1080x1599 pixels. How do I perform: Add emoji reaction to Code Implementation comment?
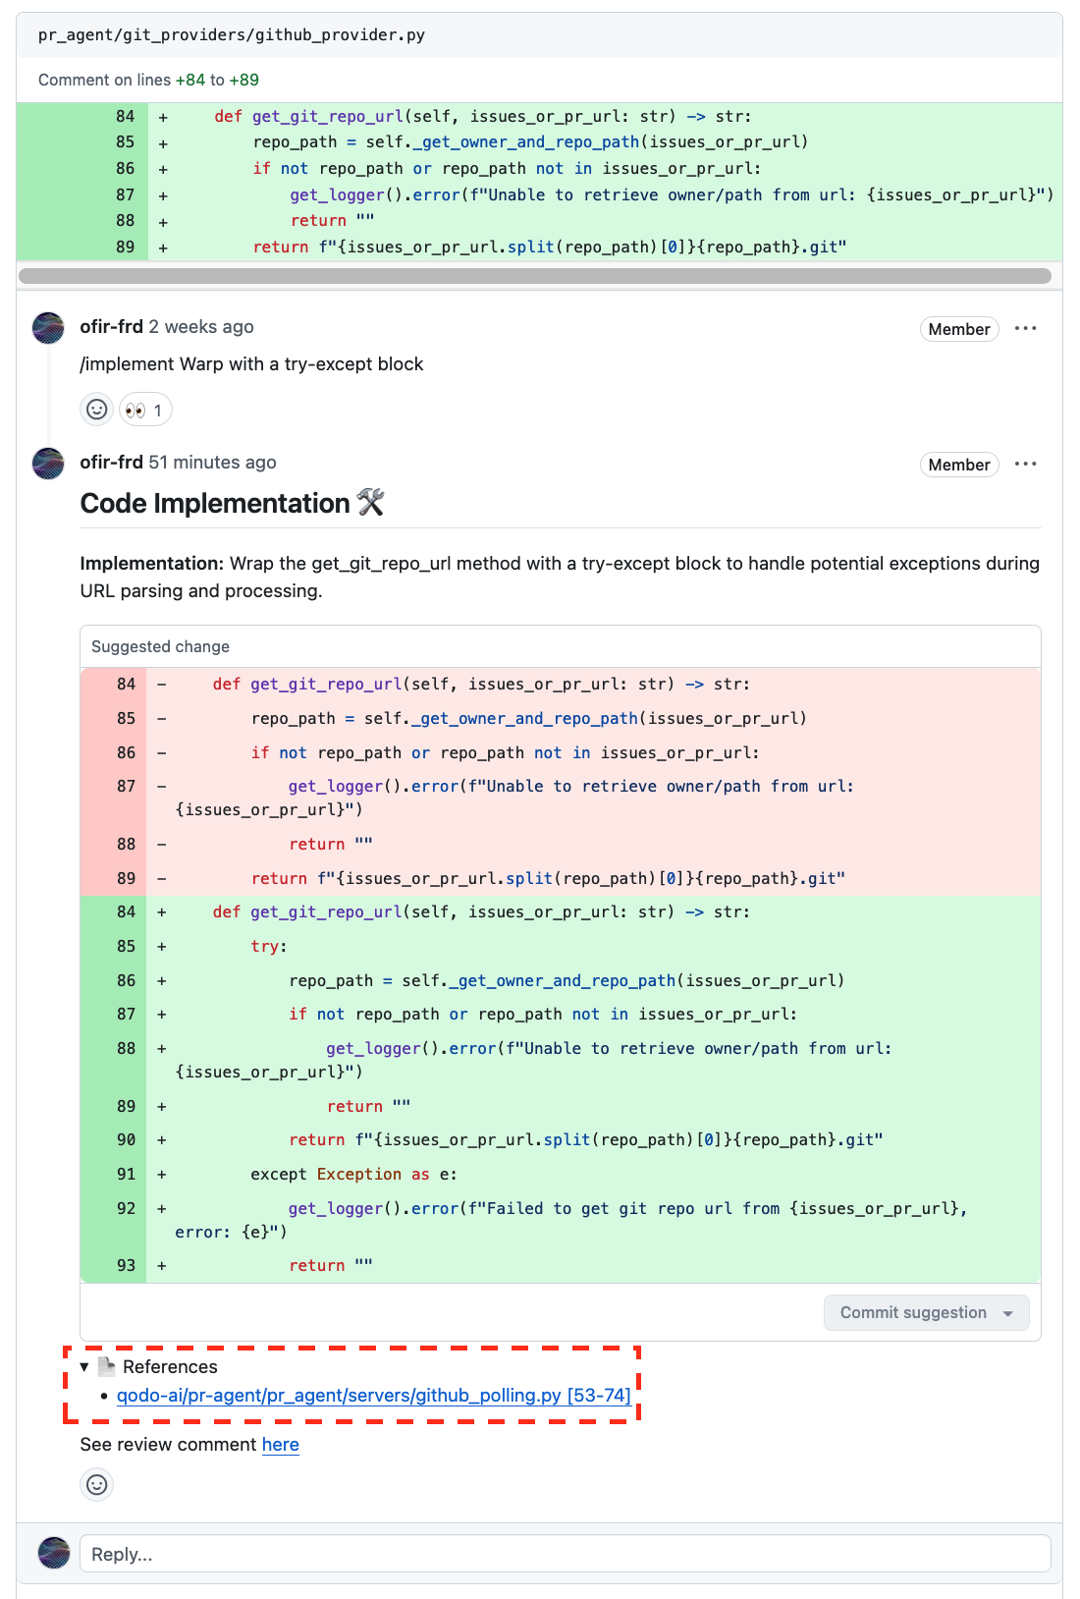coord(96,1484)
